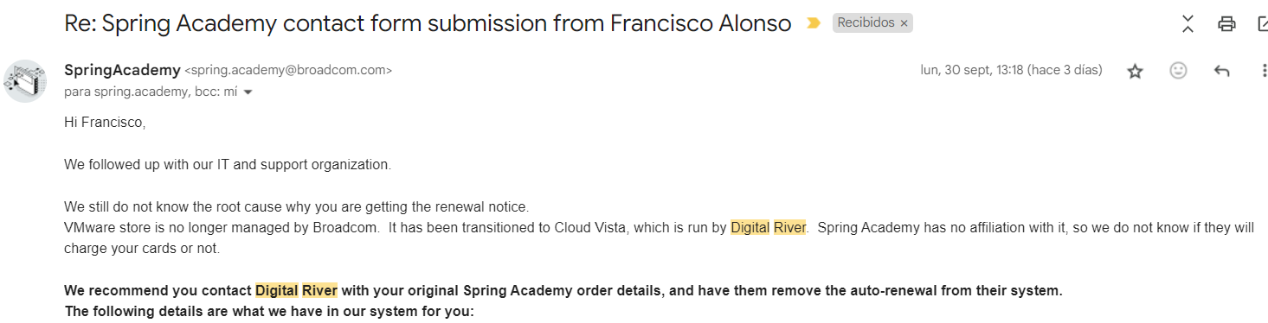Screen dimensions: 1268x323
Task: Print this email conversation
Action: pyautogui.click(x=1226, y=24)
